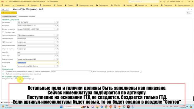Open the Таможенный сбор link icon
This screenshot has width=194, height=109.
tap(57, 38)
